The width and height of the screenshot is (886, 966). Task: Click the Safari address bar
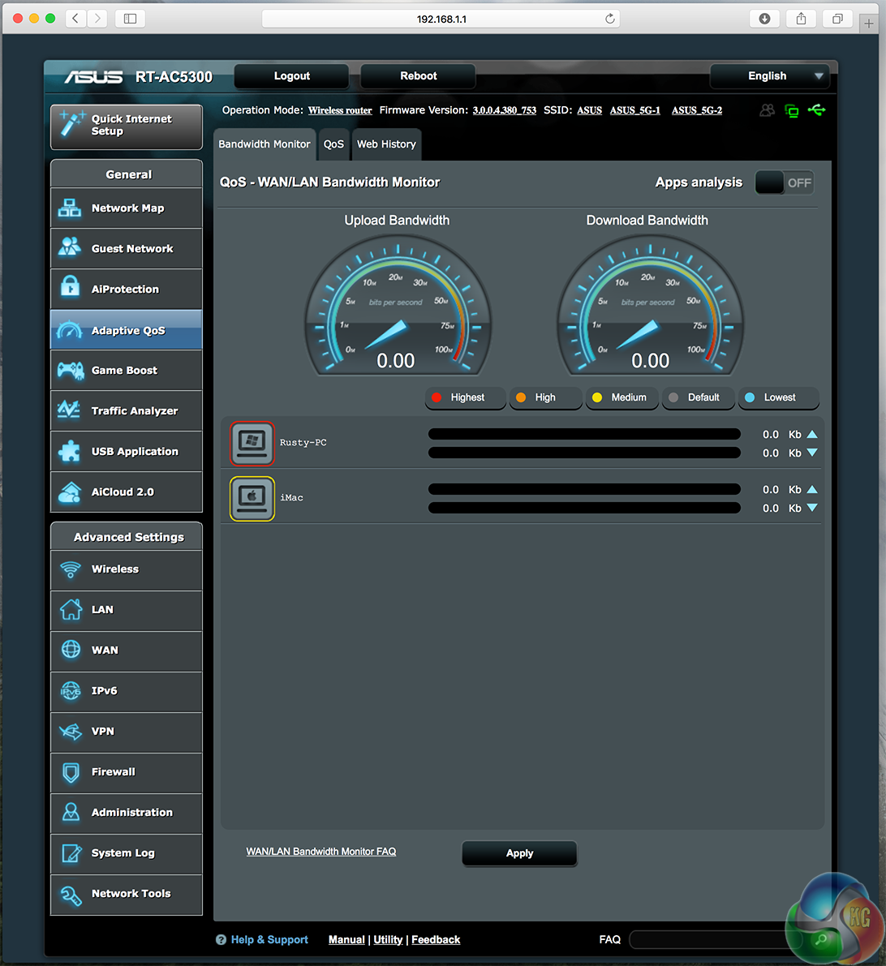[441, 19]
